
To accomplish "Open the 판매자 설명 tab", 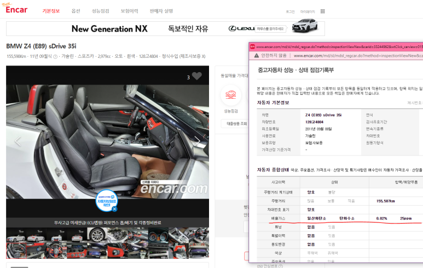I will (x=161, y=11).
